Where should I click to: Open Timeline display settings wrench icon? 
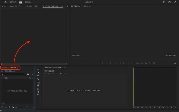click(61, 73)
